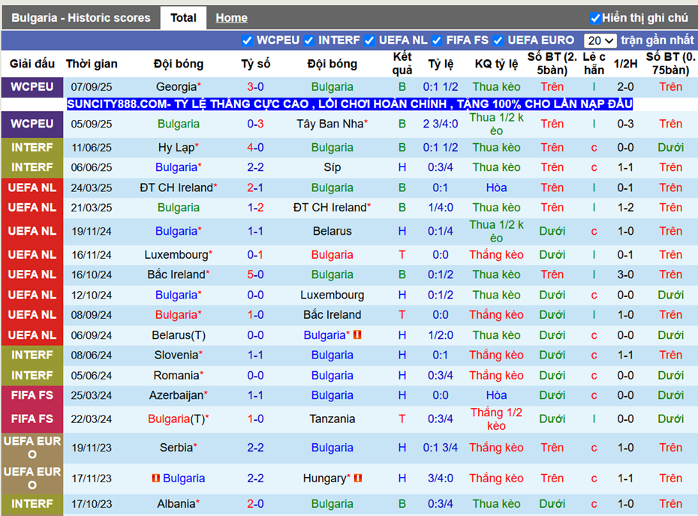Click Slovenia team name
The width and height of the screenshot is (698, 516).
pos(176,355)
